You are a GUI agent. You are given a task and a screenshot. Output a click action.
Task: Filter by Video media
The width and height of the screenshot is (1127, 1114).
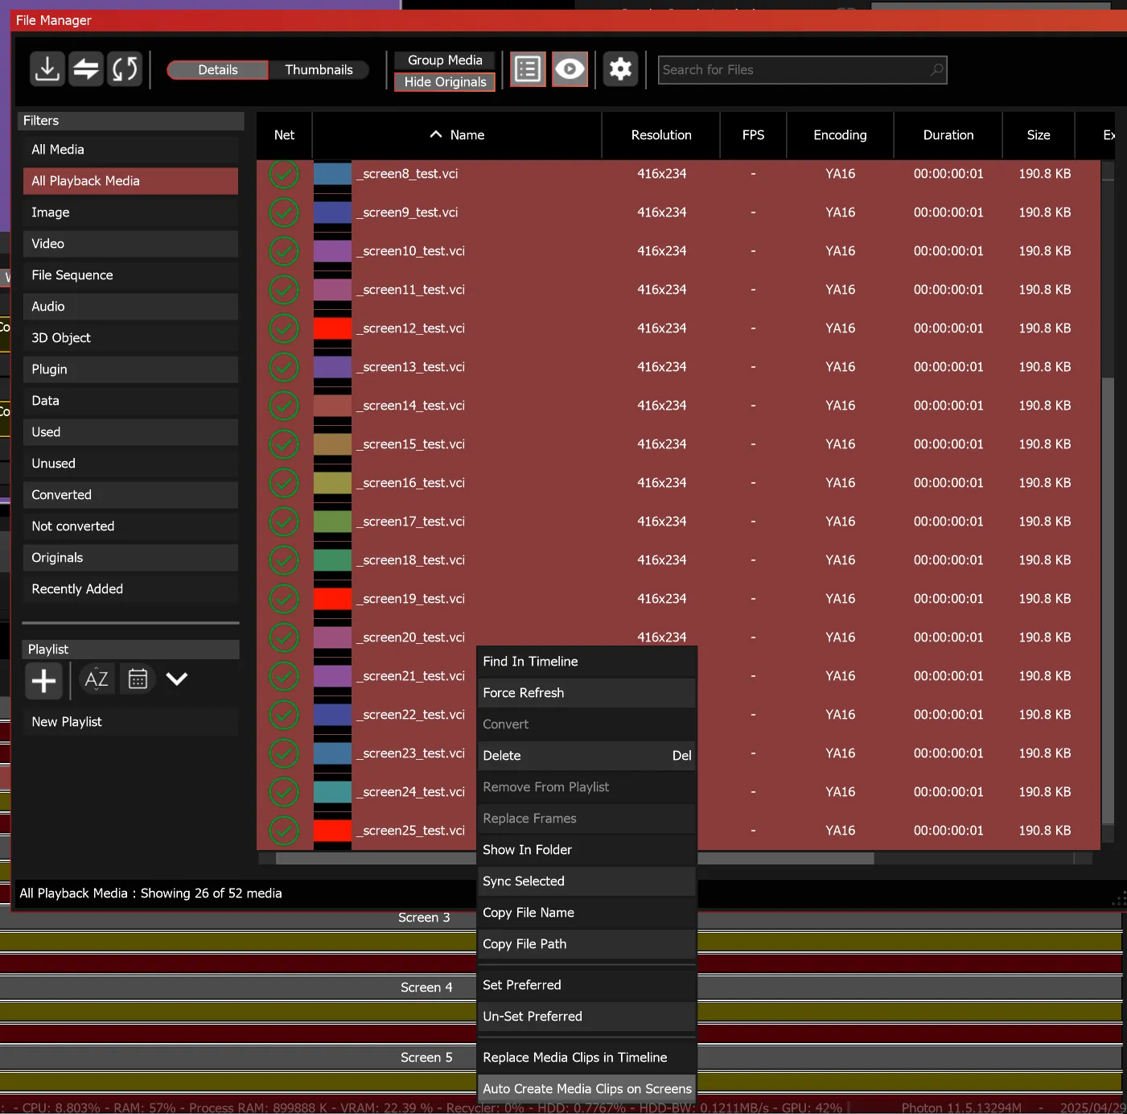(x=130, y=244)
